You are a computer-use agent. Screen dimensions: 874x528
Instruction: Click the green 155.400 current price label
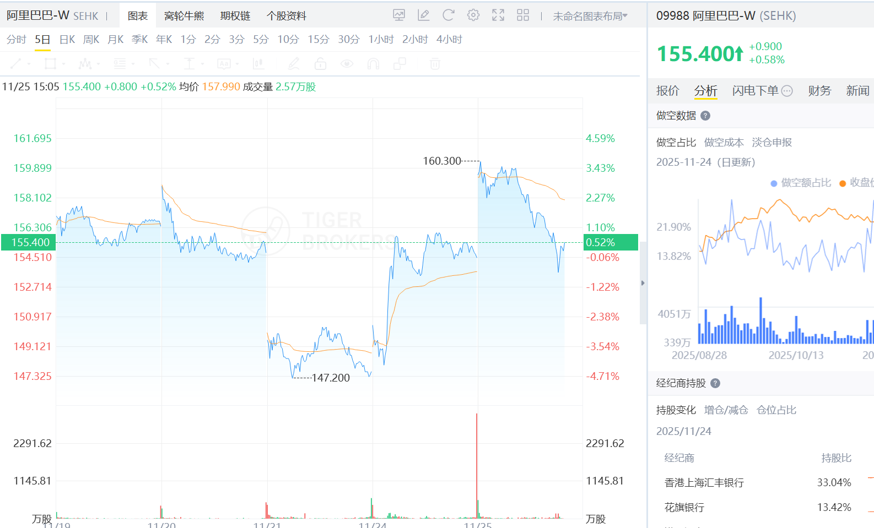click(x=28, y=242)
